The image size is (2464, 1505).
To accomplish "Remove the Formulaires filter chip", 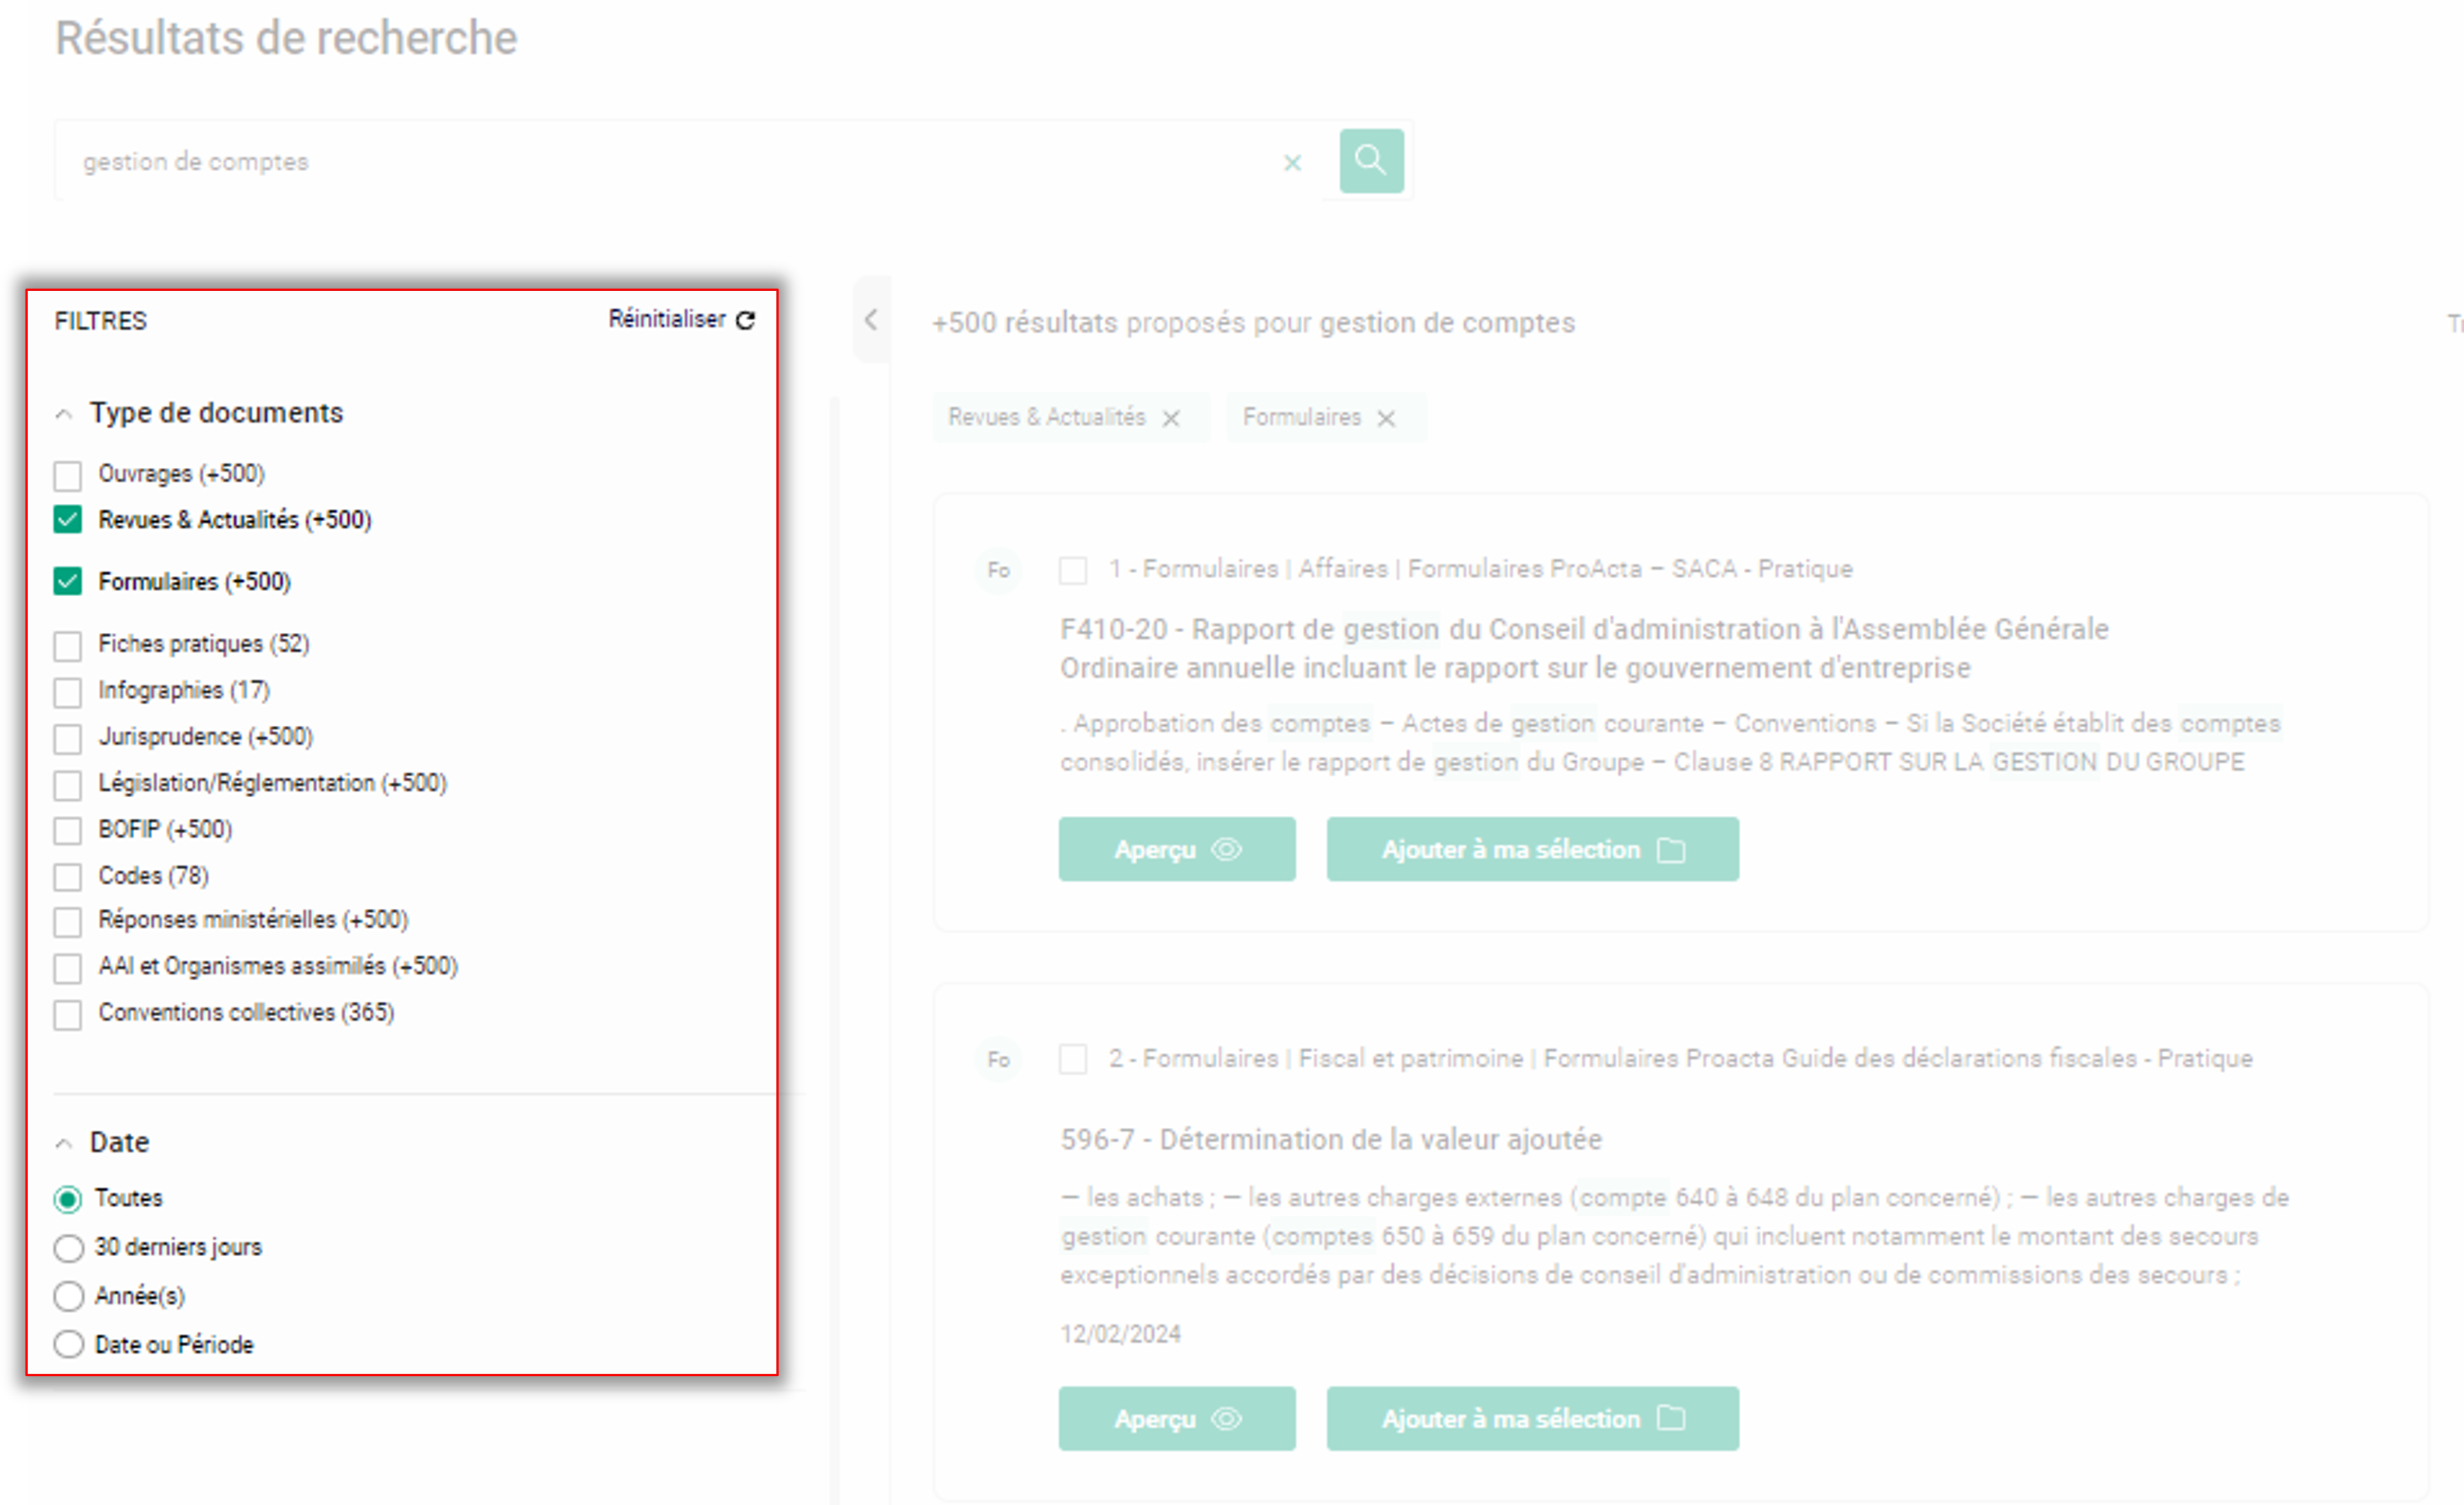I will click(x=1386, y=418).
